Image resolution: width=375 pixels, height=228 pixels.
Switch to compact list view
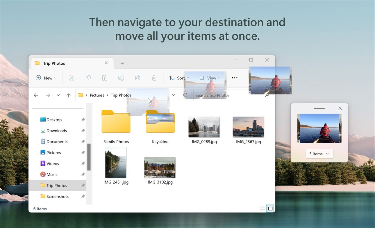click(x=262, y=208)
